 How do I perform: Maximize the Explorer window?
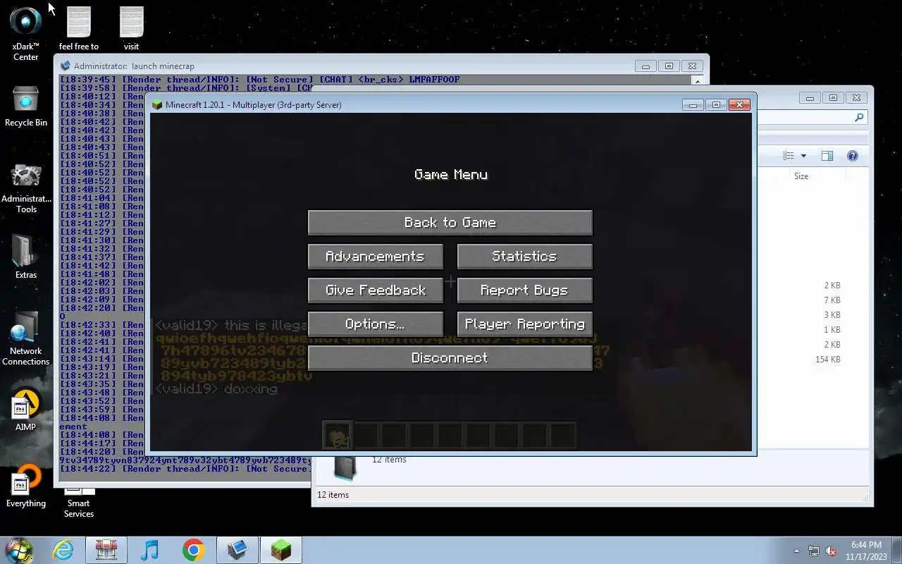[833, 98]
